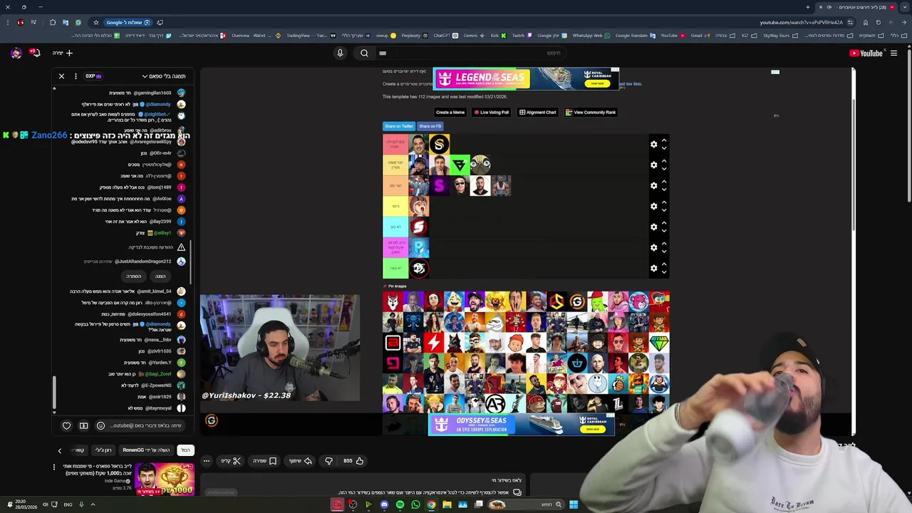Click Live Voting Poll button
The width and height of the screenshot is (912, 513).
pos(491,112)
